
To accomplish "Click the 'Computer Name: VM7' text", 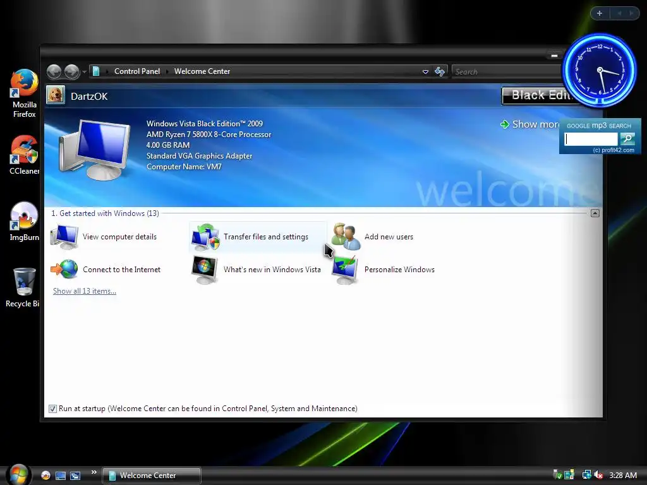I will click(x=184, y=167).
